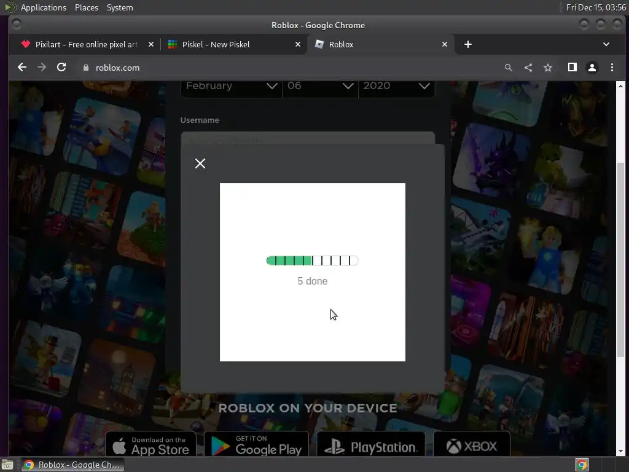Open the System menu

click(120, 7)
